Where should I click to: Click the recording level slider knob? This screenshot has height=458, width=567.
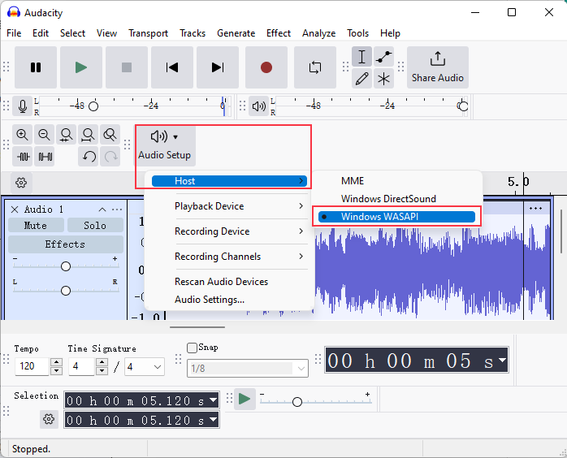[x=93, y=106]
